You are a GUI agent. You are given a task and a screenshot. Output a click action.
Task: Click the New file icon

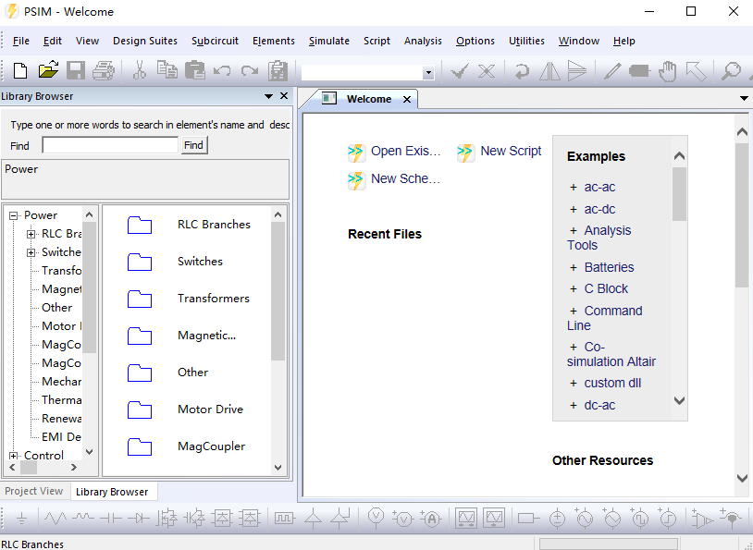(20, 70)
